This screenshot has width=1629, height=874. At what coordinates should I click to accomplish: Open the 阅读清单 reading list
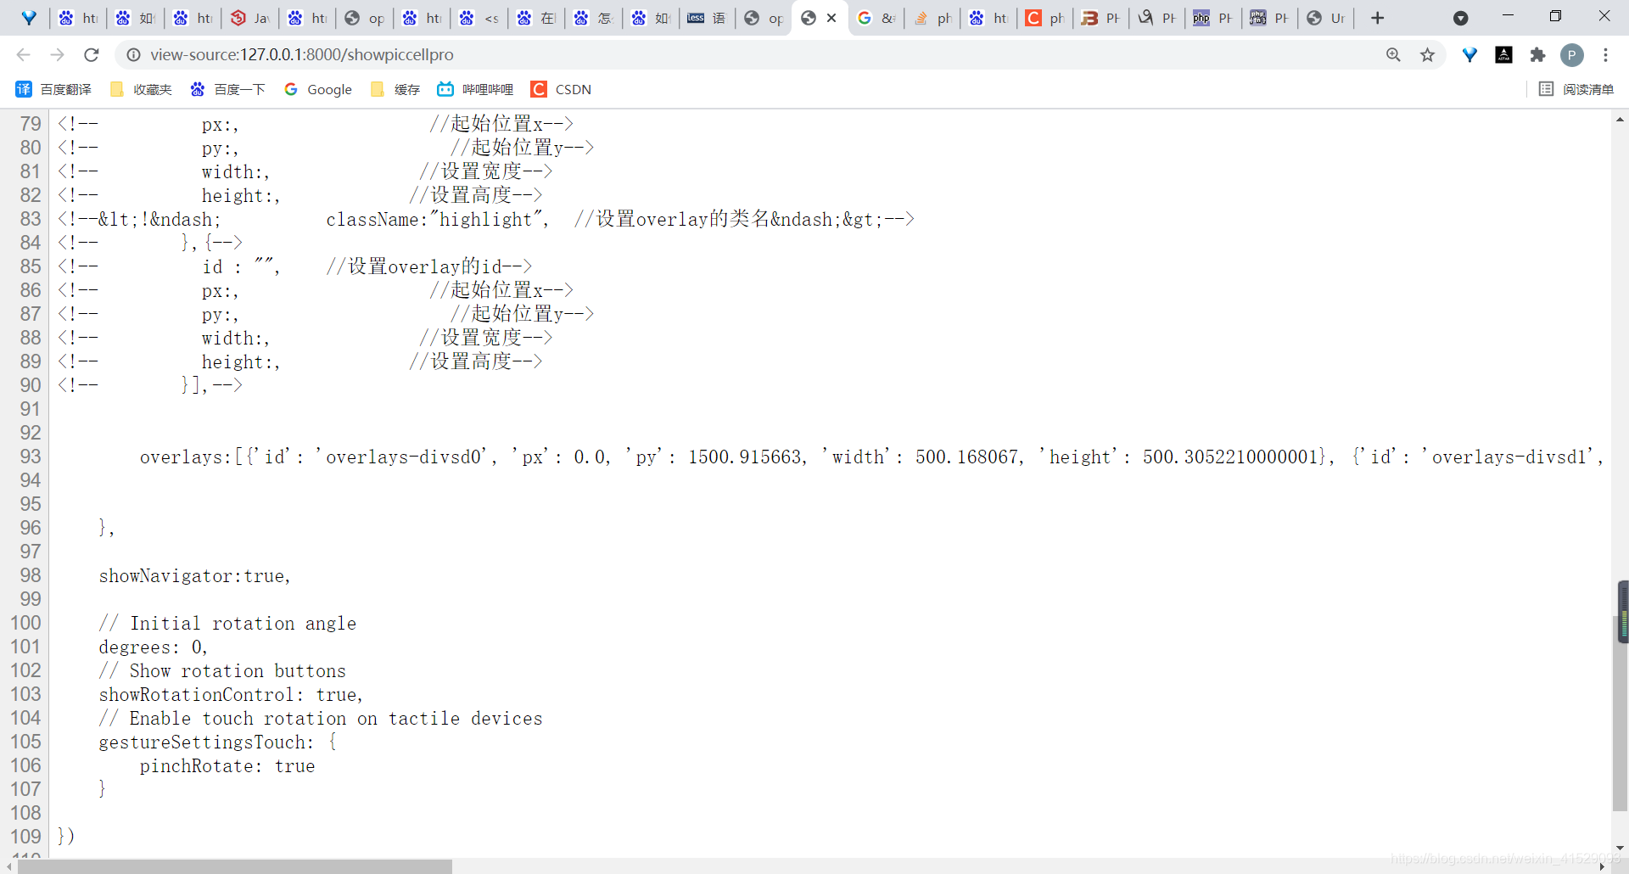[1576, 89]
